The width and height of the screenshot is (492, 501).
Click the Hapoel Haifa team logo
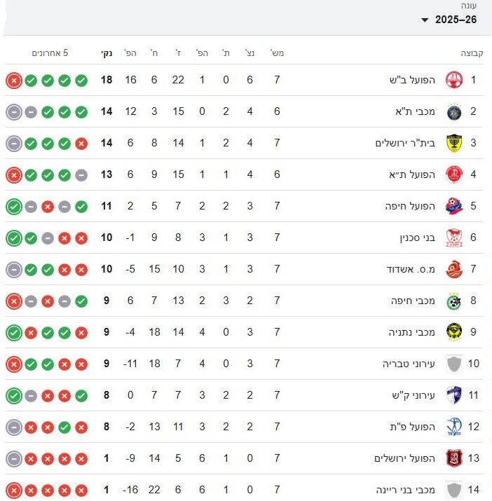click(x=454, y=206)
